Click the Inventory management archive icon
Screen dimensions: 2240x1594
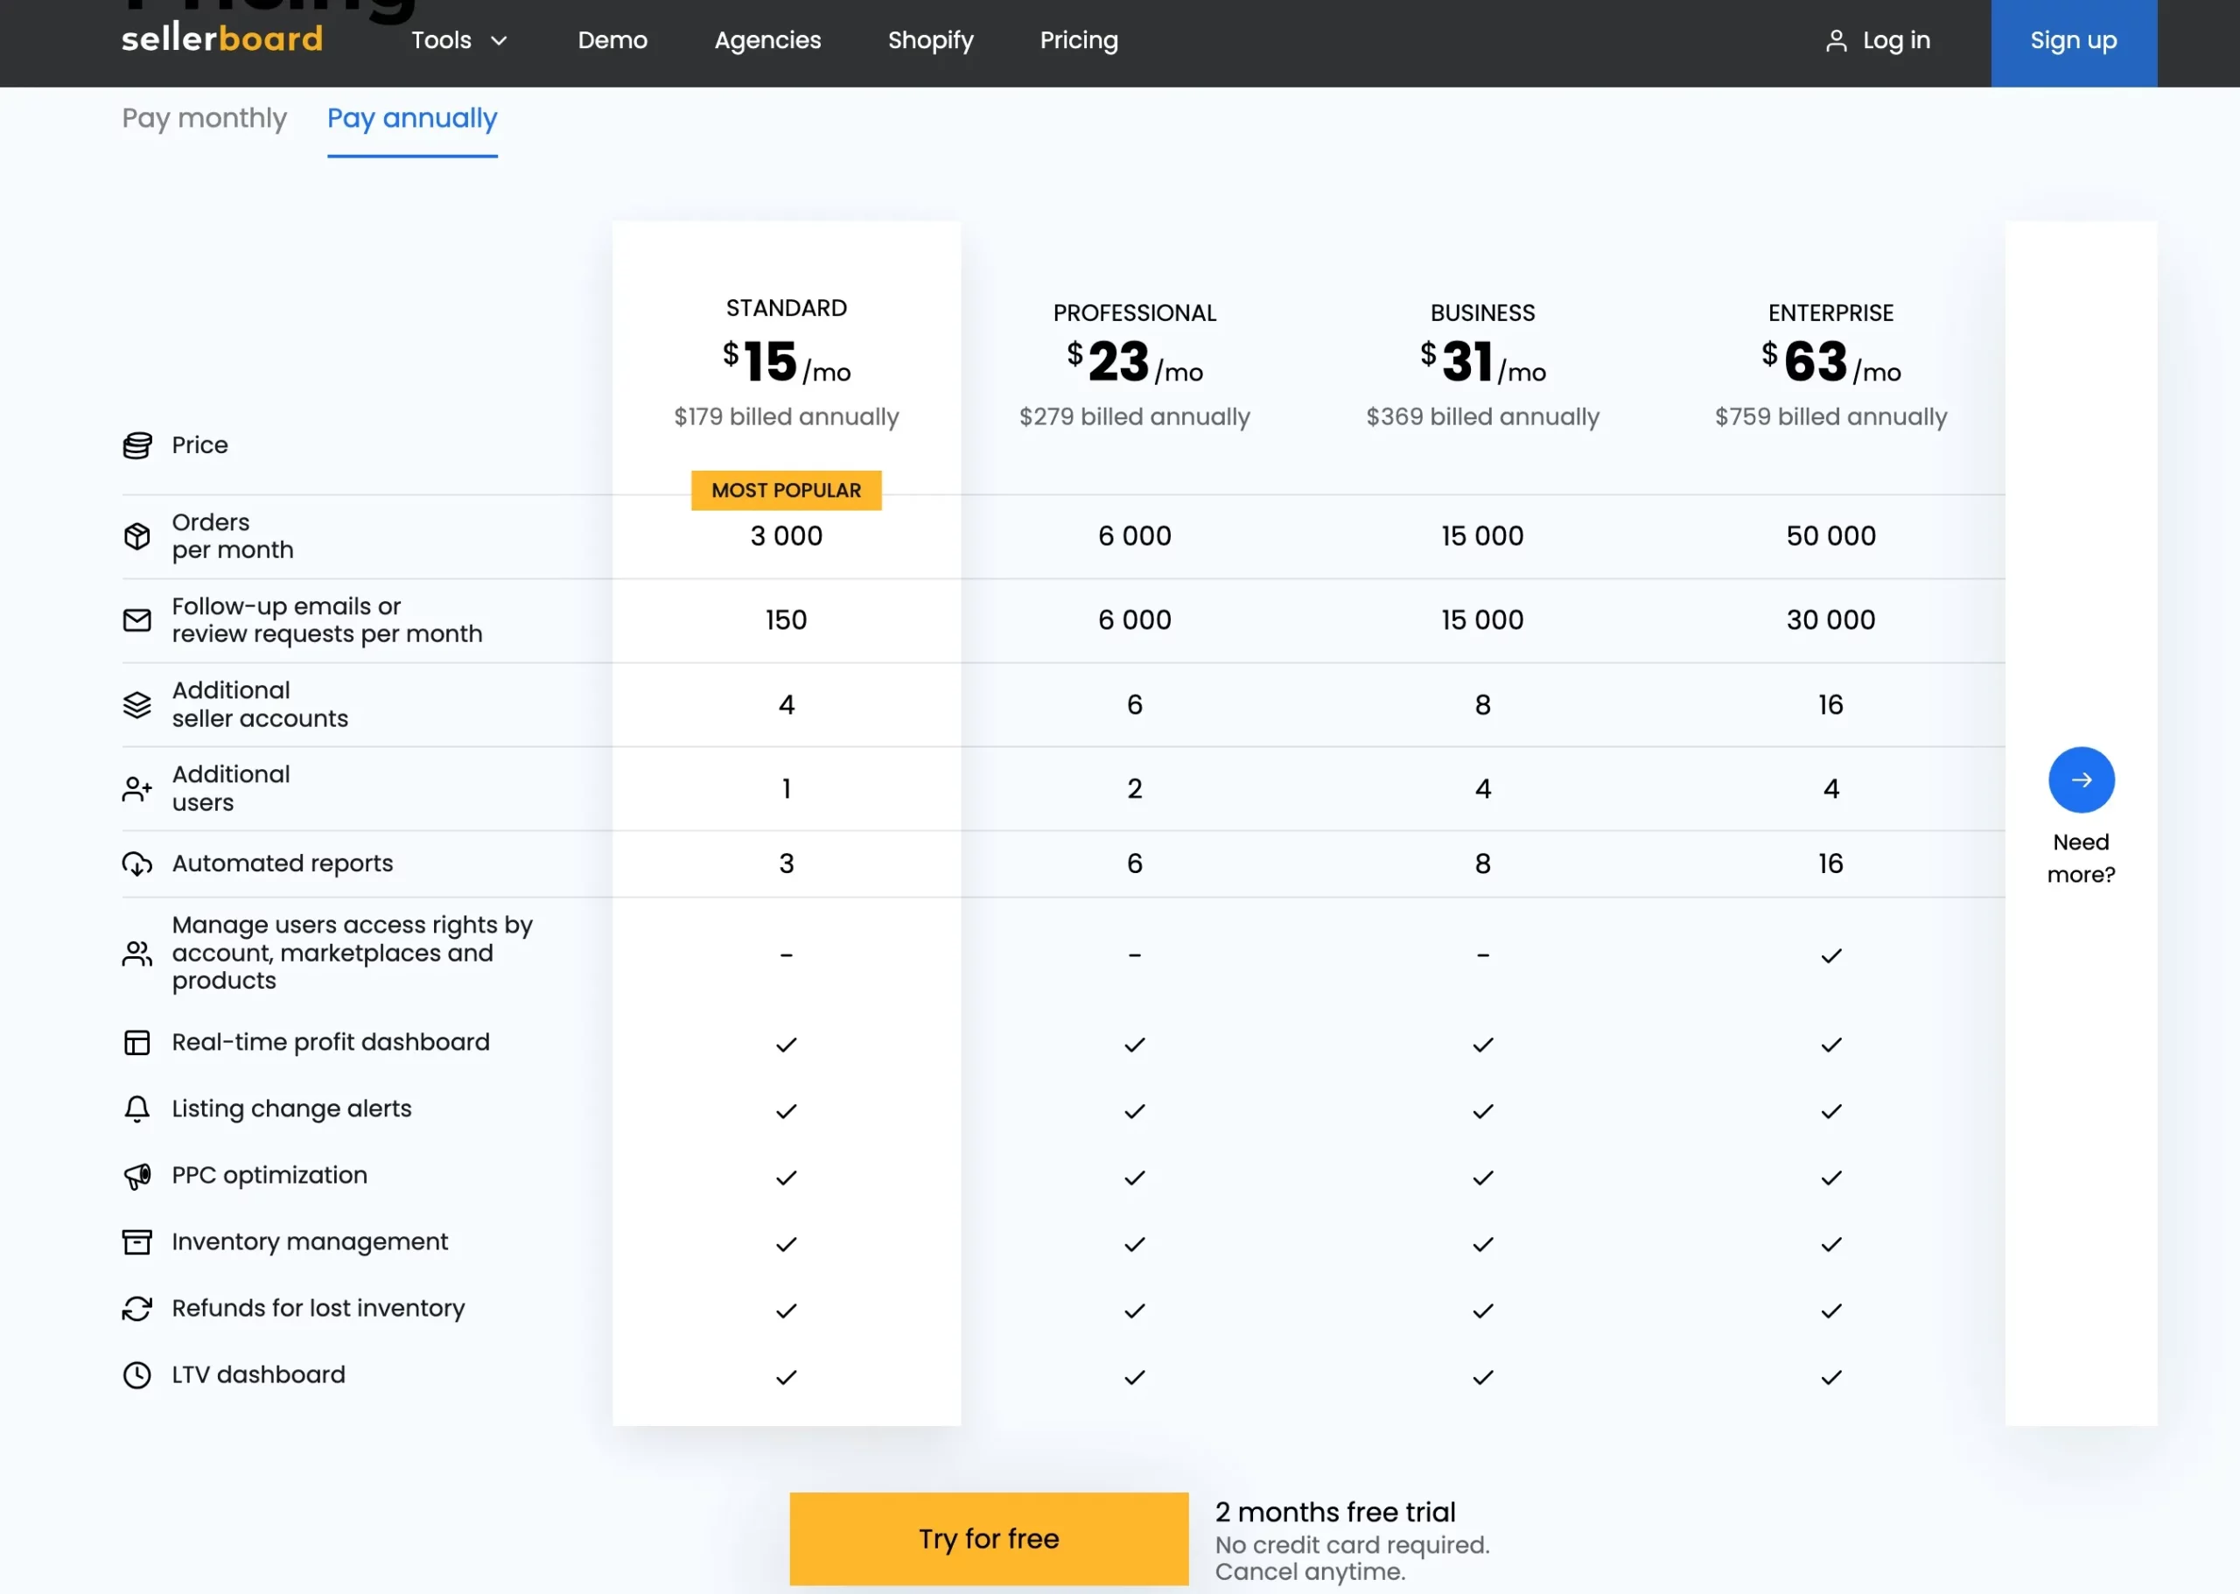click(137, 1241)
